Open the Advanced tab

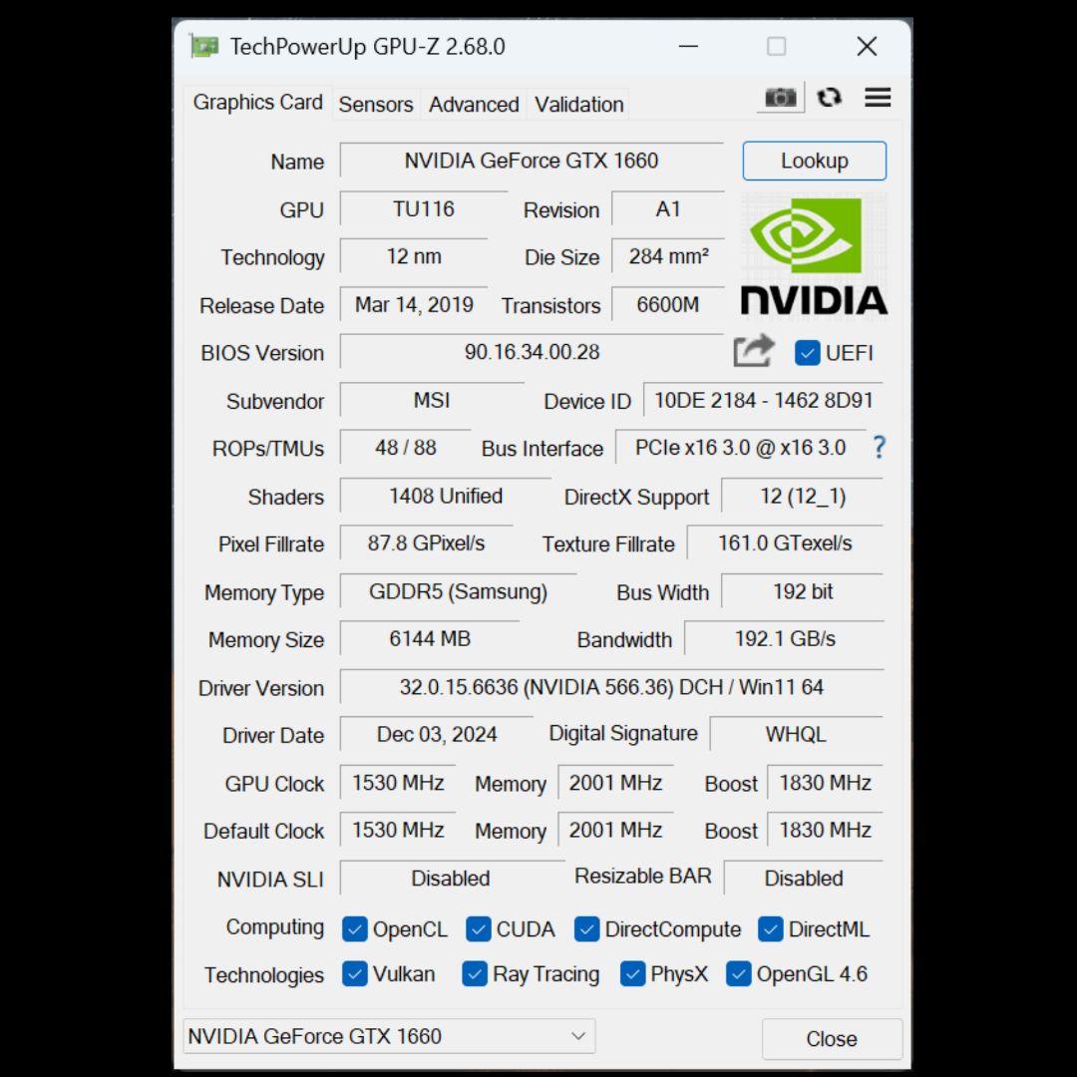[473, 104]
